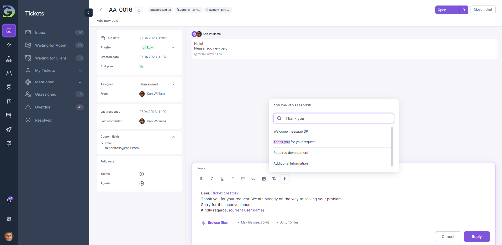Click the canned response lightning icon
Screen dimensions: 502x245
click(284, 179)
